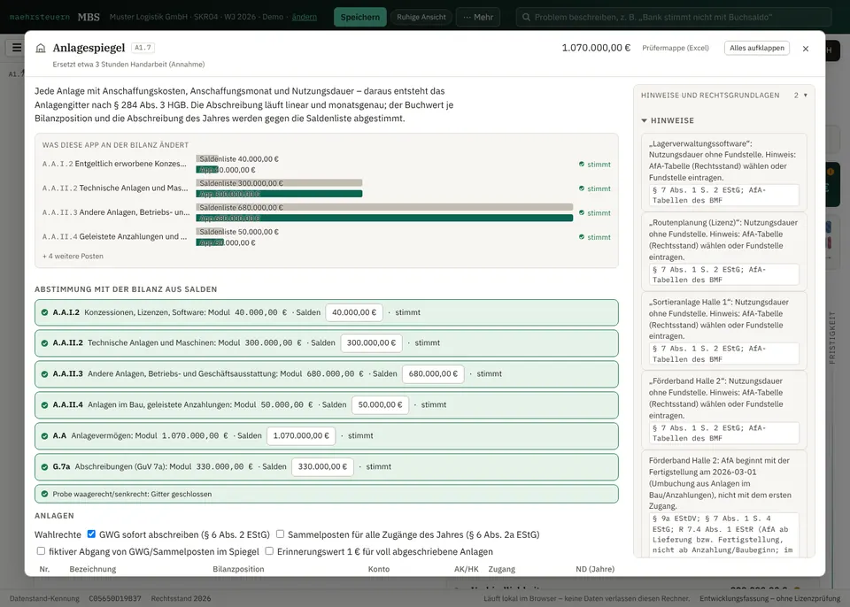This screenshot has width=850, height=607.
Task: Click Salden field 50.000,00 € for A.A.II.4
Action: (380, 405)
